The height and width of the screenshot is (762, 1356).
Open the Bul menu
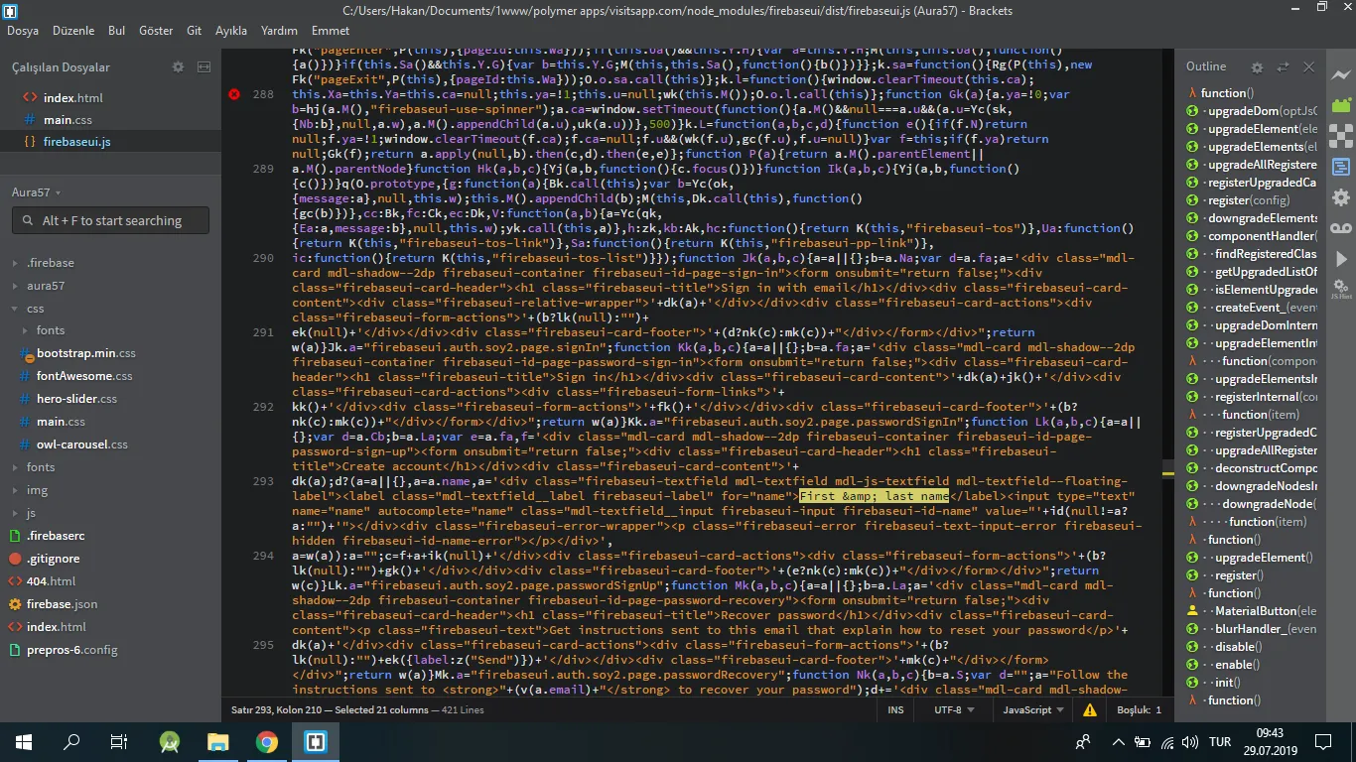pyautogui.click(x=116, y=31)
